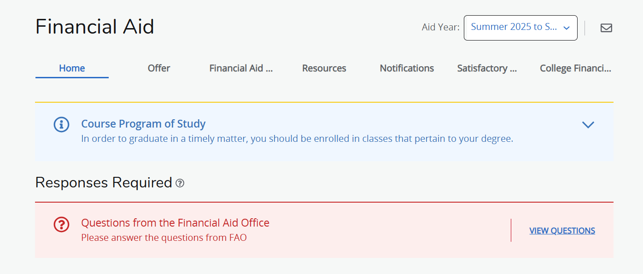
Task: Open the envelope messages icon
Action: (x=606, y=28)
